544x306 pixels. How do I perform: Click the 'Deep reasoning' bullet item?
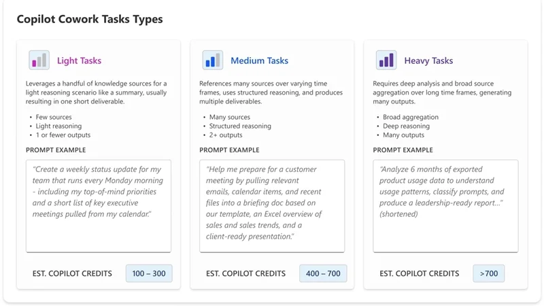coord(406,126)
